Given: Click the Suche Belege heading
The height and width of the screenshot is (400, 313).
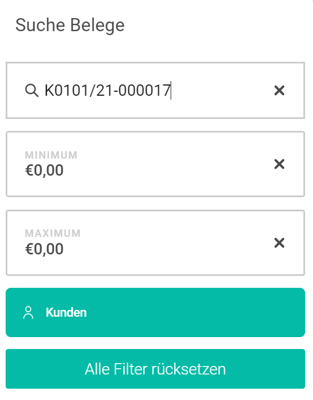Looking at the screenshot, I should point(70,25).
